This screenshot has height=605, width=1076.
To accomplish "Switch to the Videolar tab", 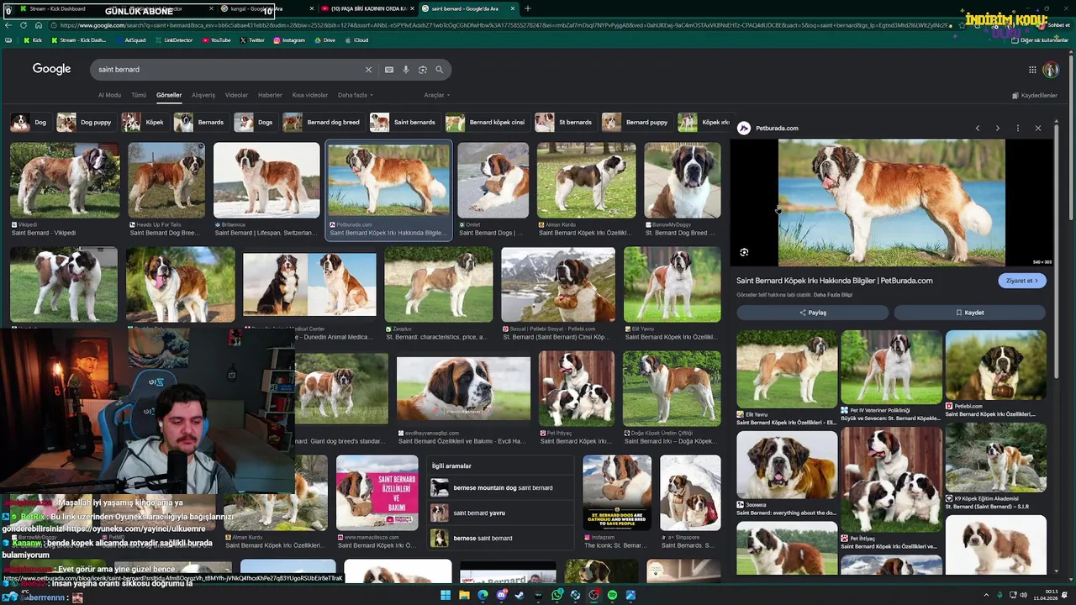I will tap(236, 95).
